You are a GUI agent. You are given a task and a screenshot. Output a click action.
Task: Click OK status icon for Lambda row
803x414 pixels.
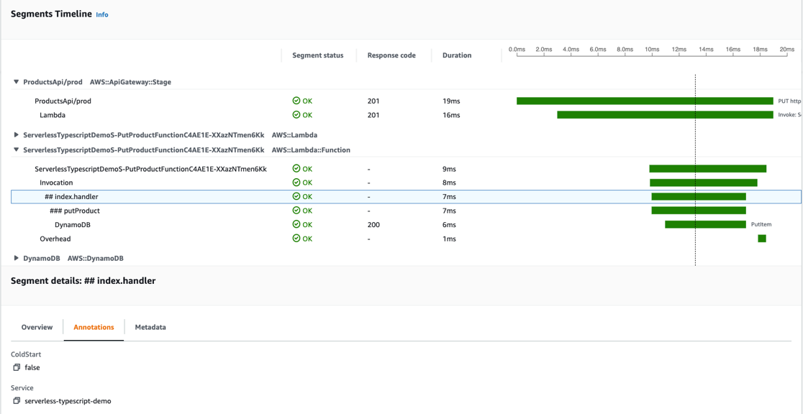tap(296, 115)
